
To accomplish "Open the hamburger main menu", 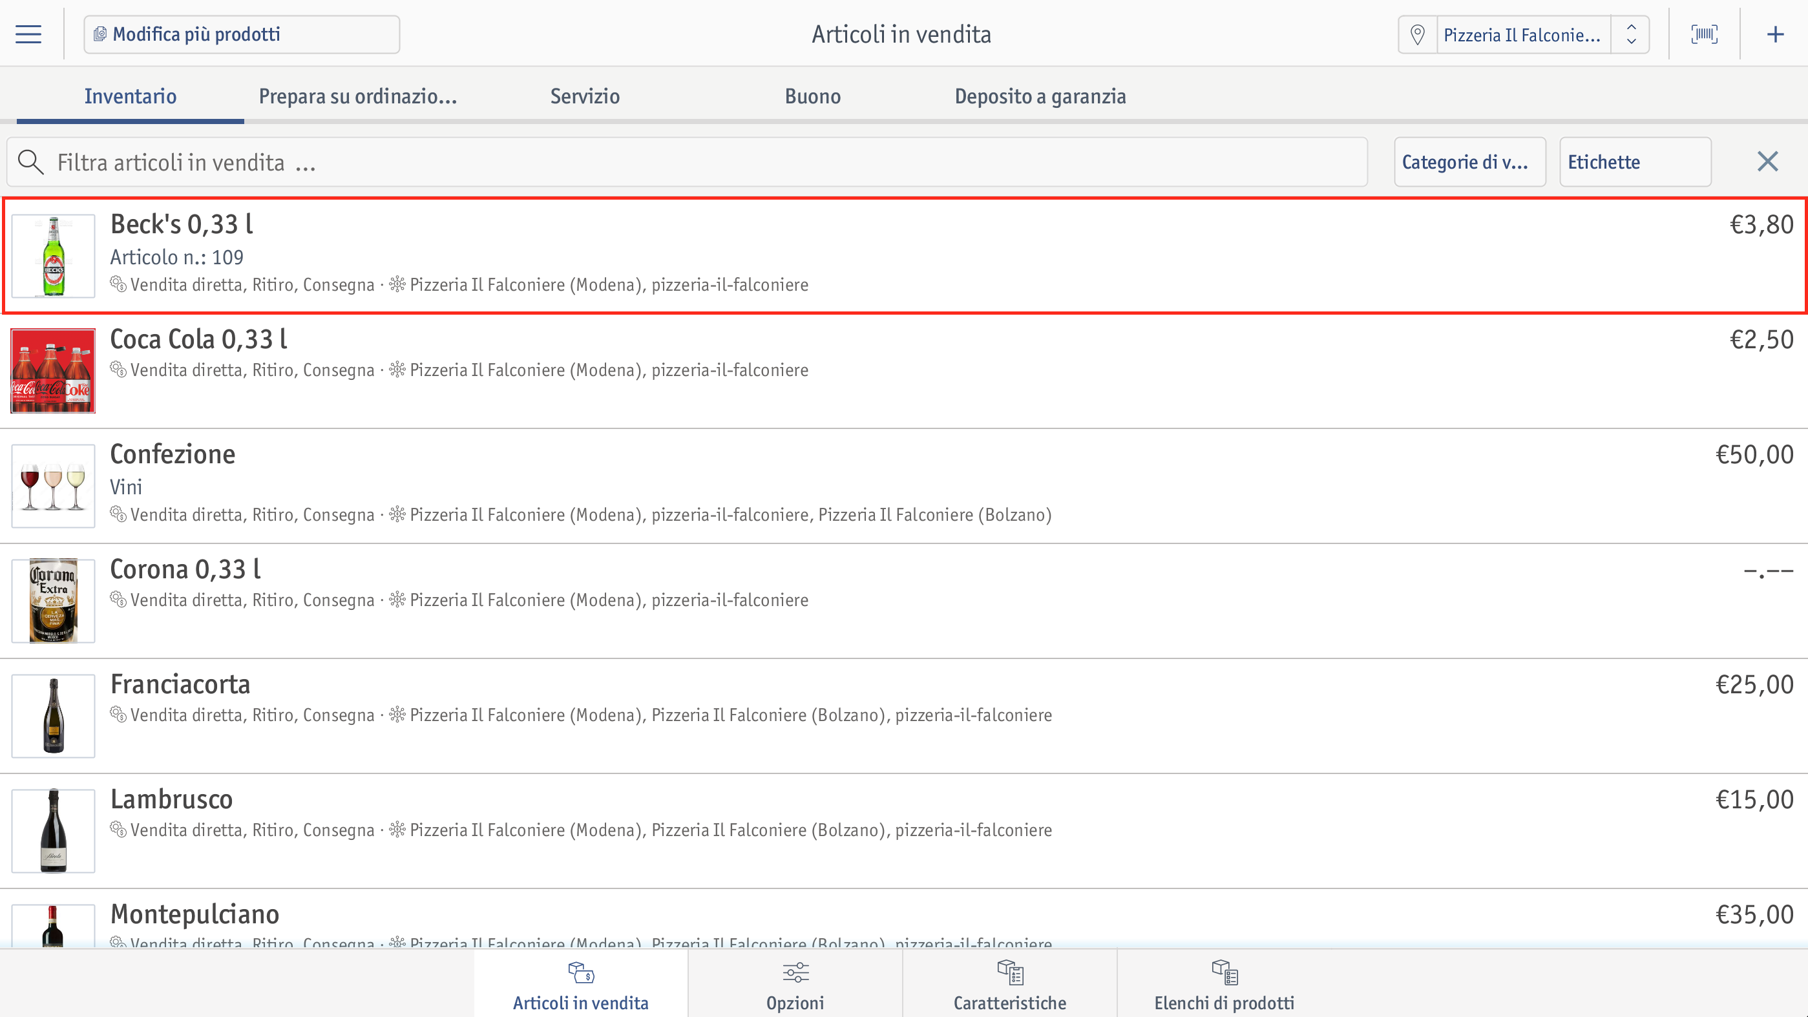I will [28, 34].
